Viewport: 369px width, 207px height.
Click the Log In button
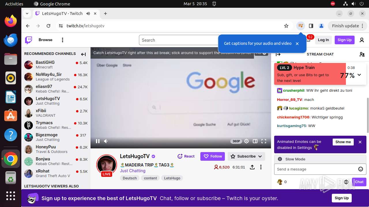[x=323, y=40]
